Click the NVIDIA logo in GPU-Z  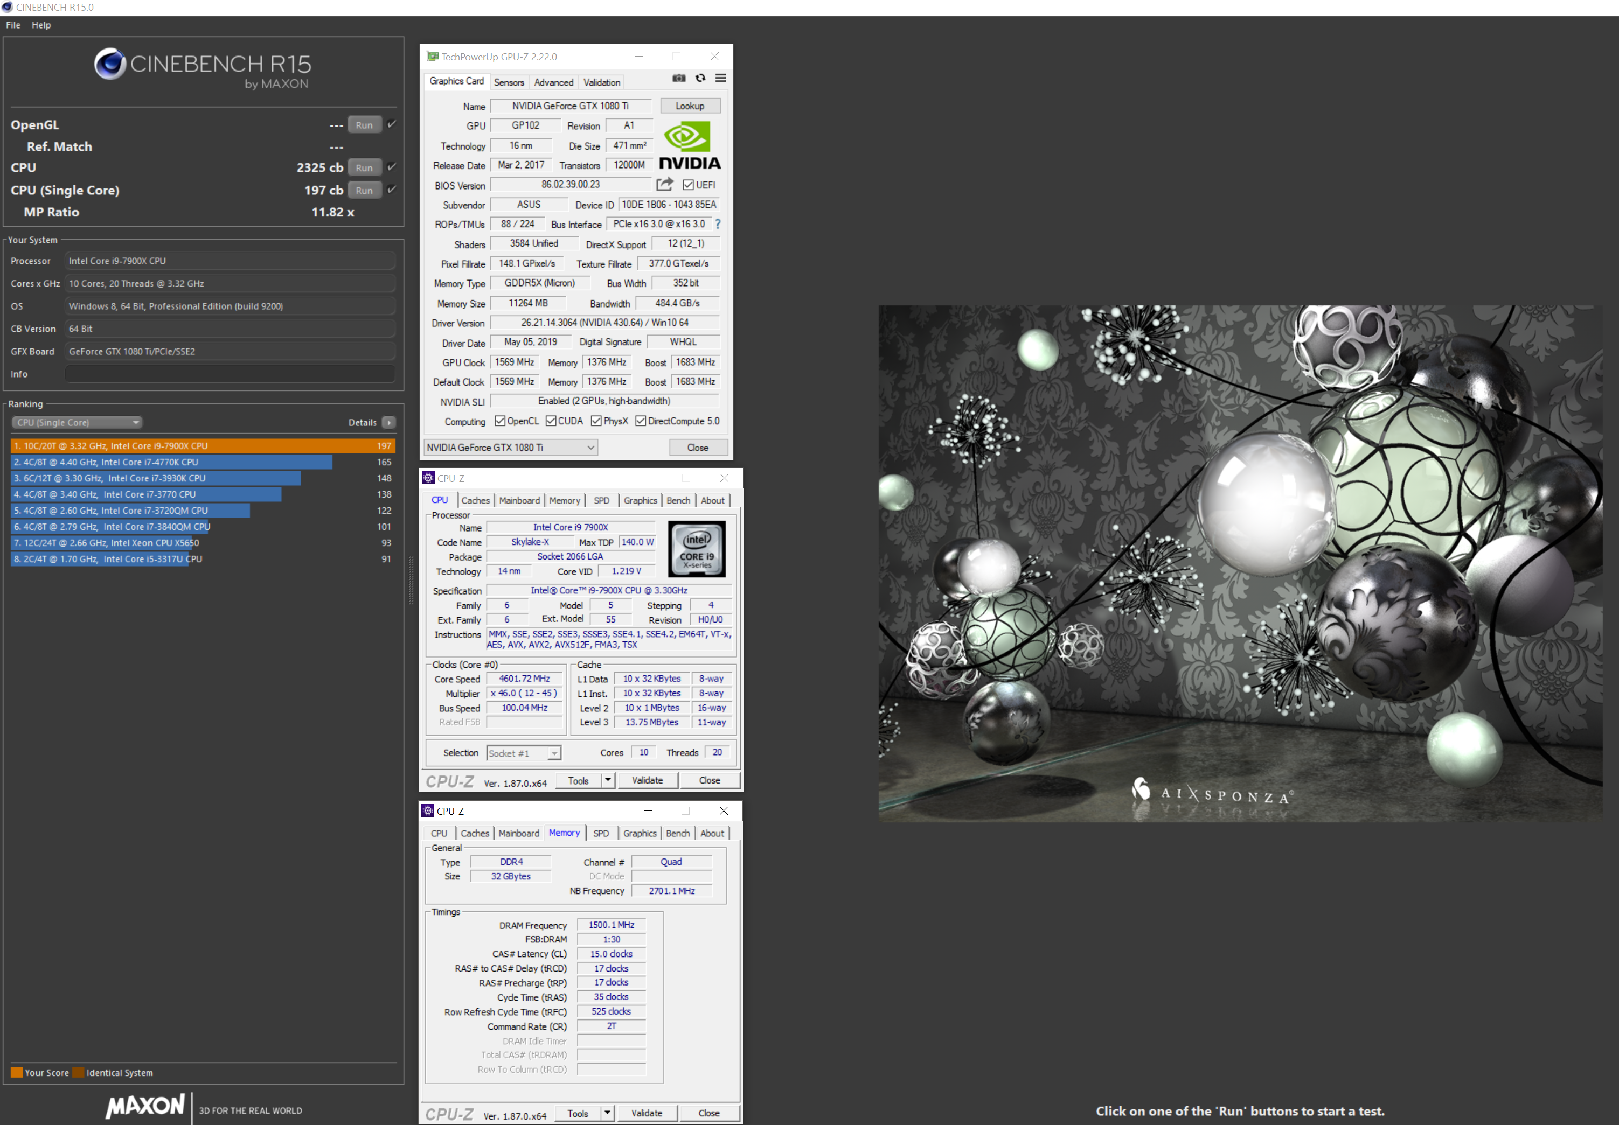click(690, 146)
